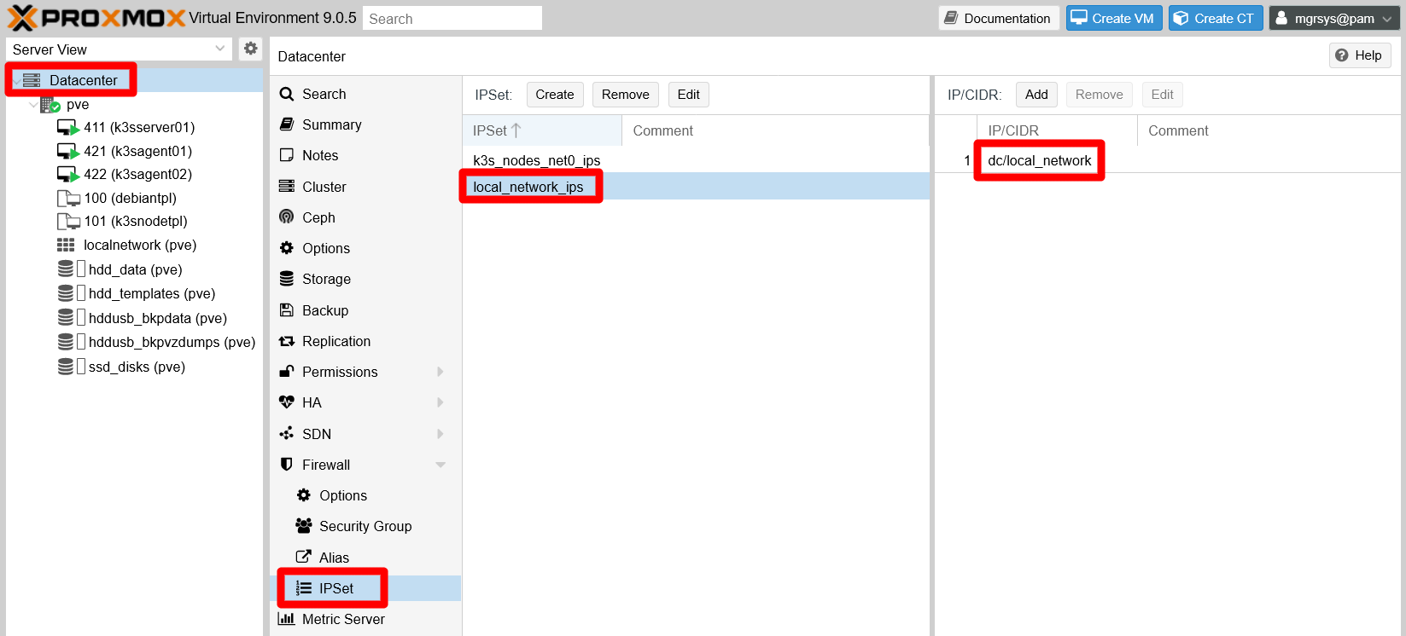
Task: Focus the top Search input field
Action: click(x=452, y=18)
